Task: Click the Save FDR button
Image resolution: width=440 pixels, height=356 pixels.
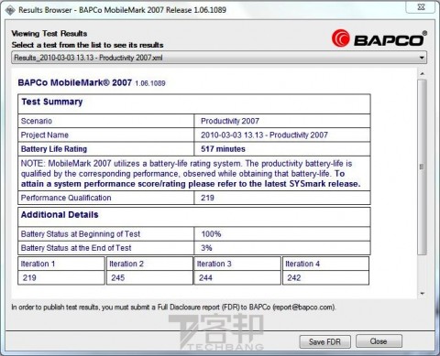Action: (x=324, y=341)
